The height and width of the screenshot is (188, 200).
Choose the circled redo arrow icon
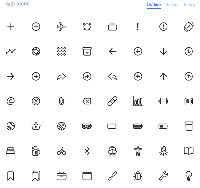(x=87, y=77)
